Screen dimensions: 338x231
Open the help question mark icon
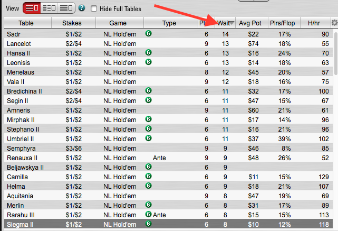pos(82,8)
